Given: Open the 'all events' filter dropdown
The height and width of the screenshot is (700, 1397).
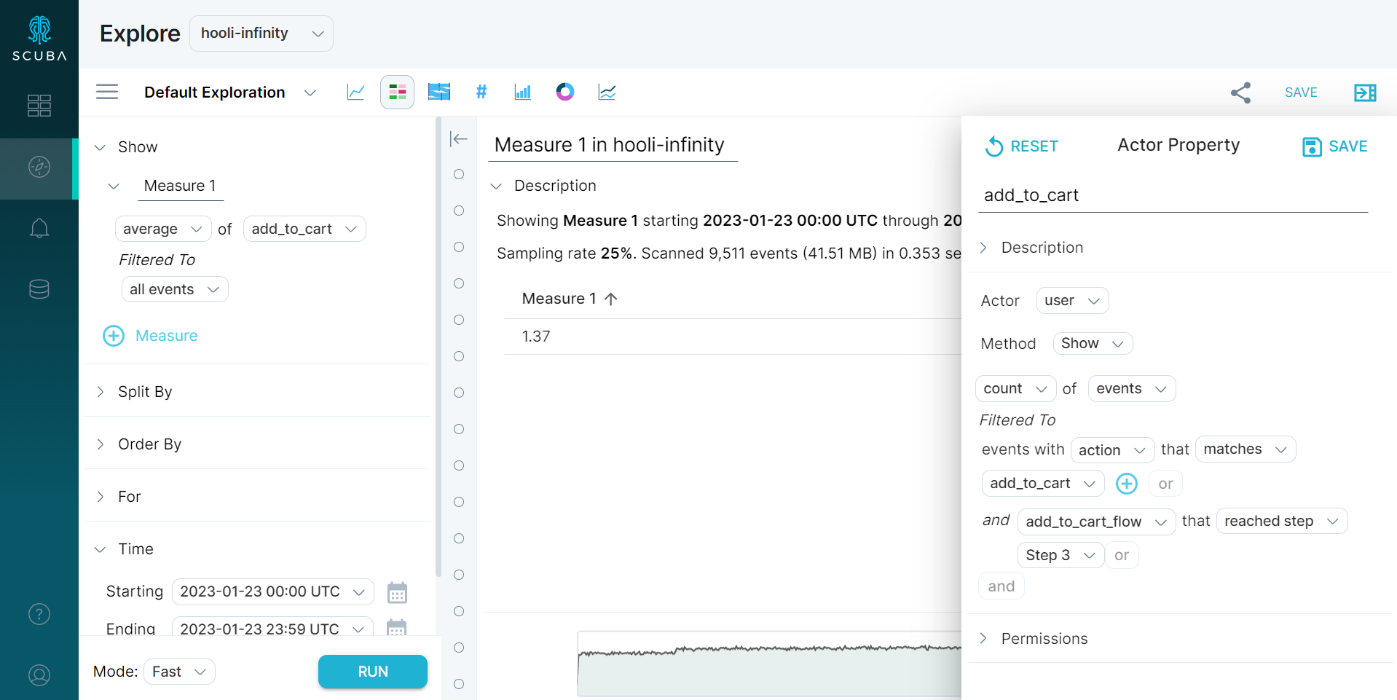Looking at the screenshot, I should [x=175, y=289].
